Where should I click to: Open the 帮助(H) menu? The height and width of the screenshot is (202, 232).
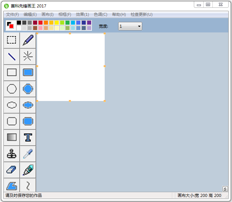point(119,15)
